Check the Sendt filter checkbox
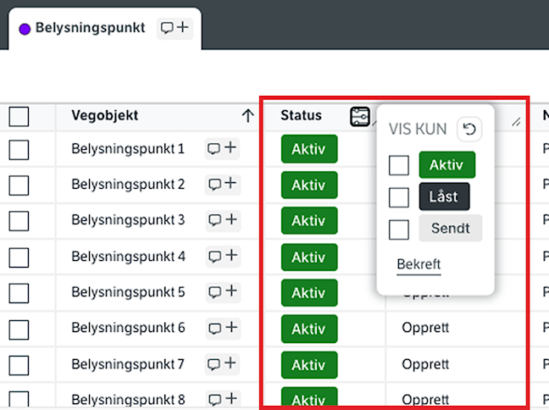Screen dimensions: 549x410 click(x=399, y=230)
